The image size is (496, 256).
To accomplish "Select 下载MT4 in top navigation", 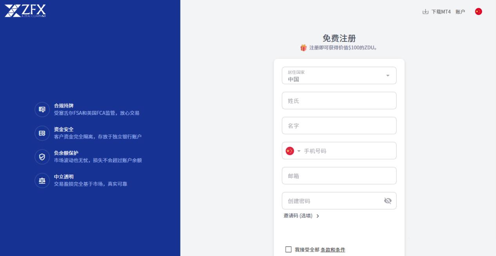I will tap(441, 12).
